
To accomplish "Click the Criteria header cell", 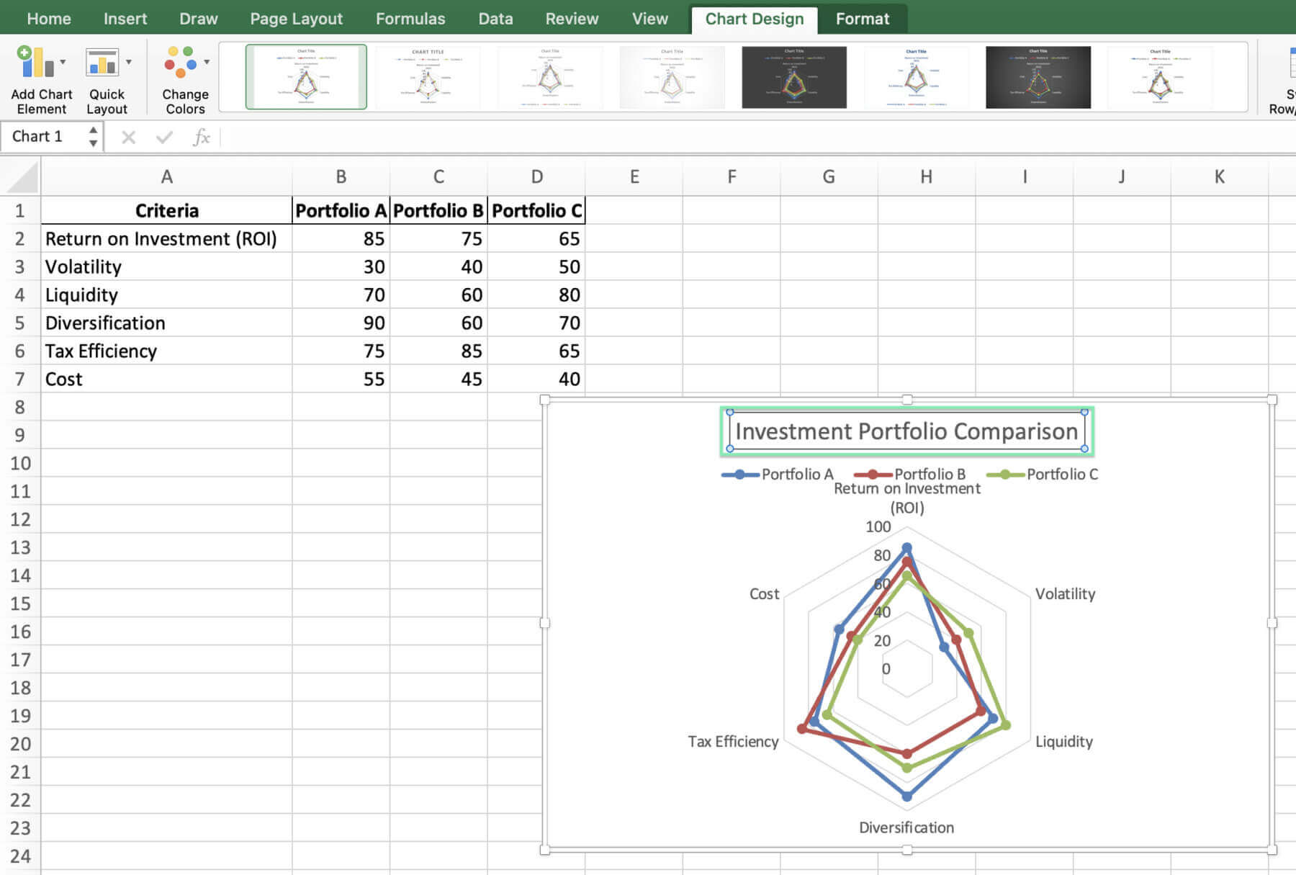I will (x=166, y=210).
